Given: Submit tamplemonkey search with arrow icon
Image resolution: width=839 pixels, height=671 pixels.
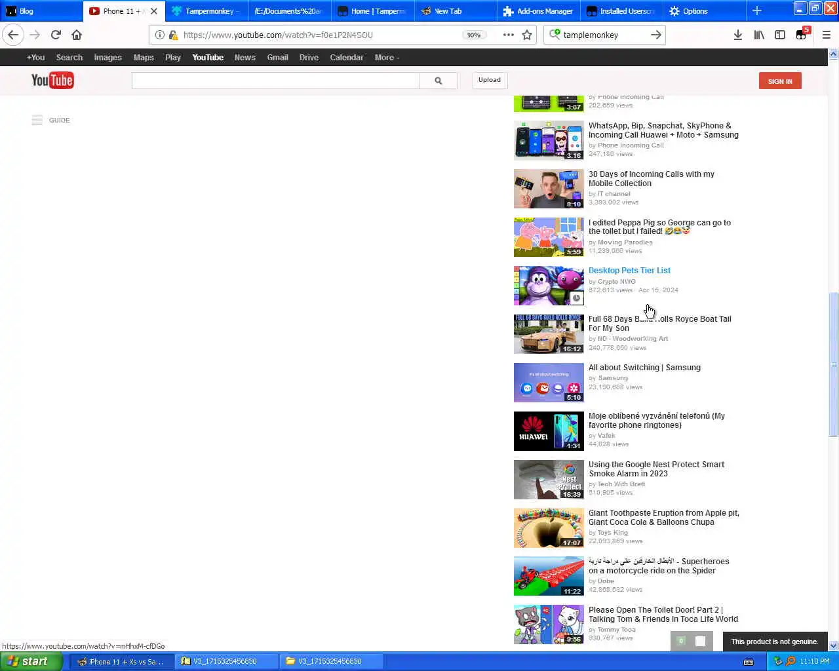Looking at the screenshot, I should tap(655, 35).
